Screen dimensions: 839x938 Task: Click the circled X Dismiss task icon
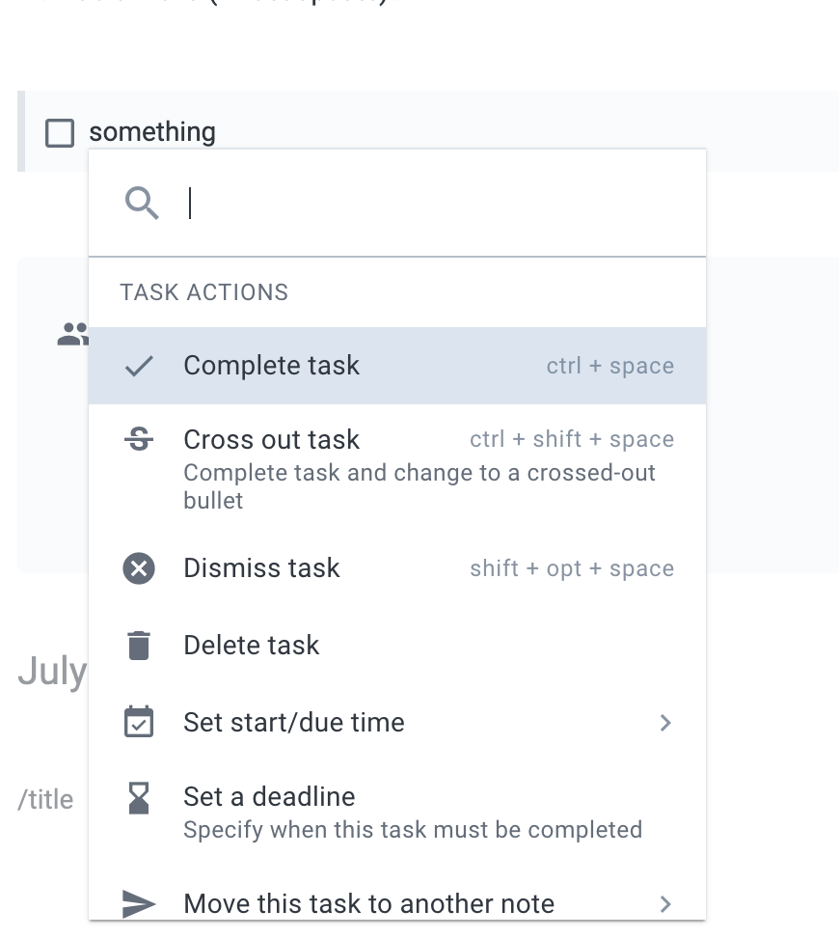[x=139, y=568]
